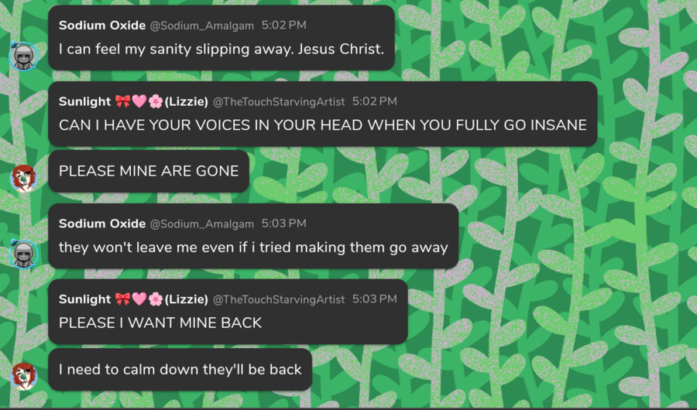Click the ribbon emoji in Sunlight's 5:02 name
This screenshot has height=410, width=697.
click(122, 101)
